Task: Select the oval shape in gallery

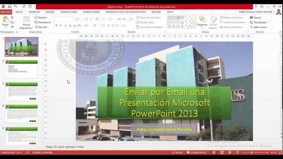Action: tap(174, 22)
